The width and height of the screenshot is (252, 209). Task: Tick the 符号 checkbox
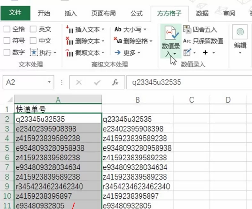click(x=7, y=41)
